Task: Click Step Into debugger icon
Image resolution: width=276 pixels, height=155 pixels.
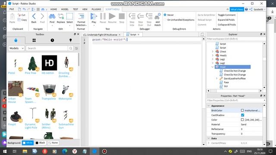Action: coord(132,16)
